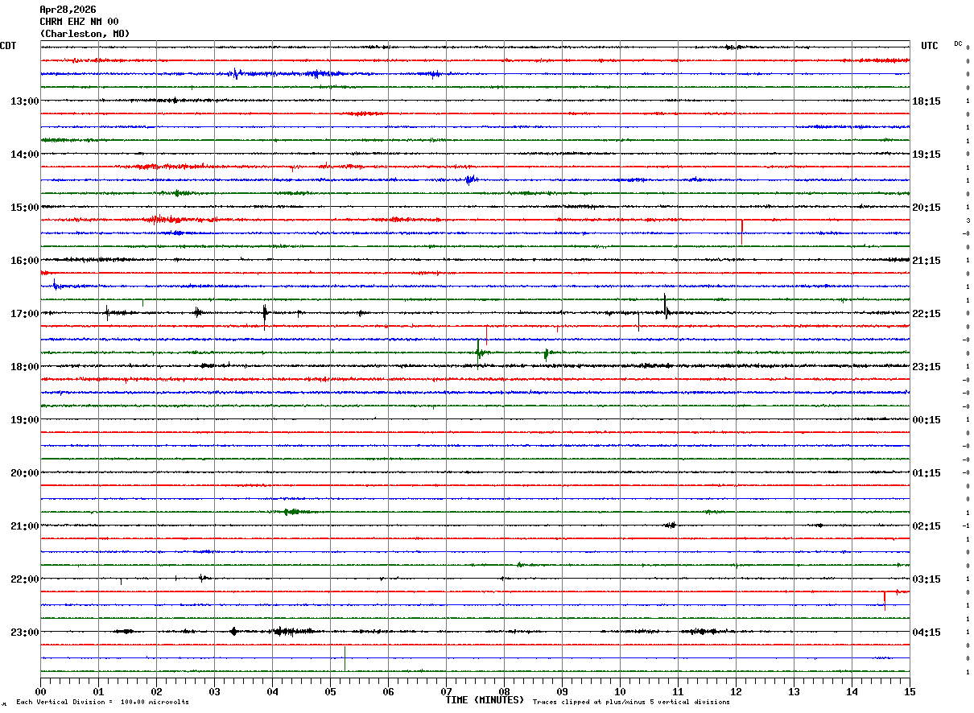Image resolution: width=974 pixels, height=713 pixels.
Task: Select the 15:00 CDT time label
Action: click(24, 208)
